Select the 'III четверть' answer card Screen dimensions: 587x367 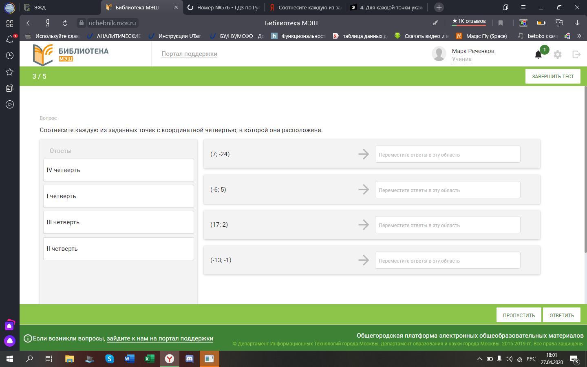click(119, 222)
